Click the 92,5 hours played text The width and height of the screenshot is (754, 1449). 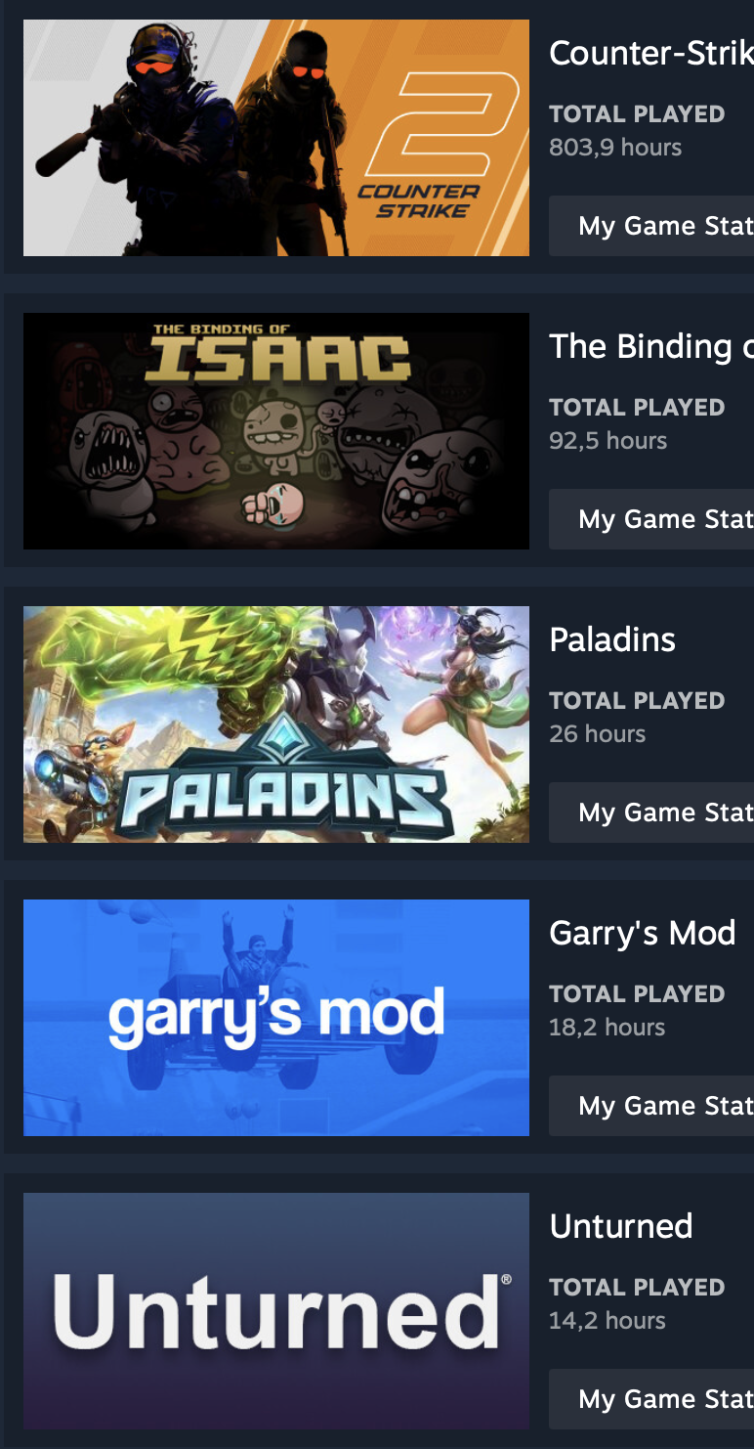(607, 441)
